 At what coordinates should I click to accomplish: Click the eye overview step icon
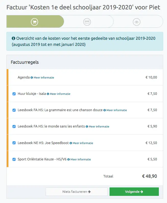137,22
